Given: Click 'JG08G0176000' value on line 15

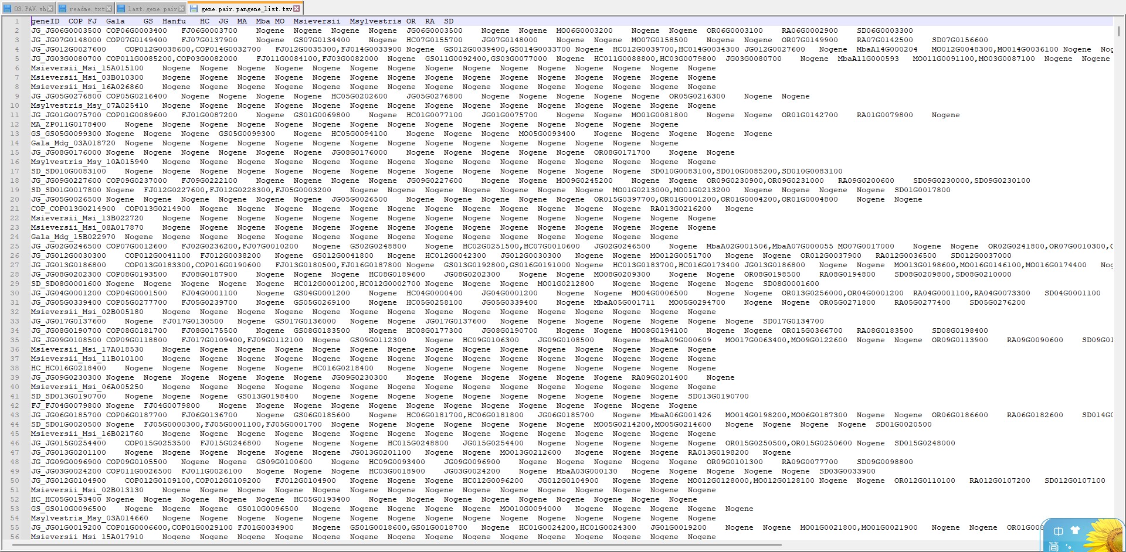Looking at the screenshot, I should click(359, 152).
